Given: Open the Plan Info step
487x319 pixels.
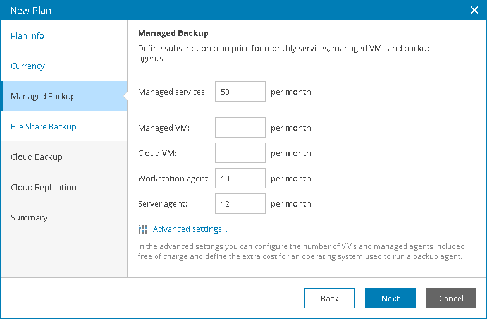Looking at the screenshot, I should [x=28, y=36].
